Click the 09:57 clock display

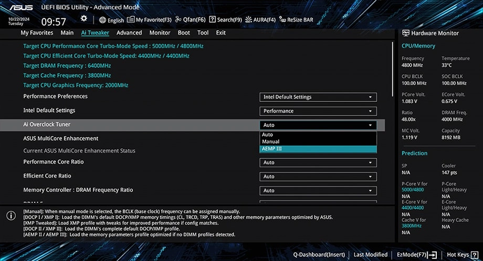coord(54,22)
